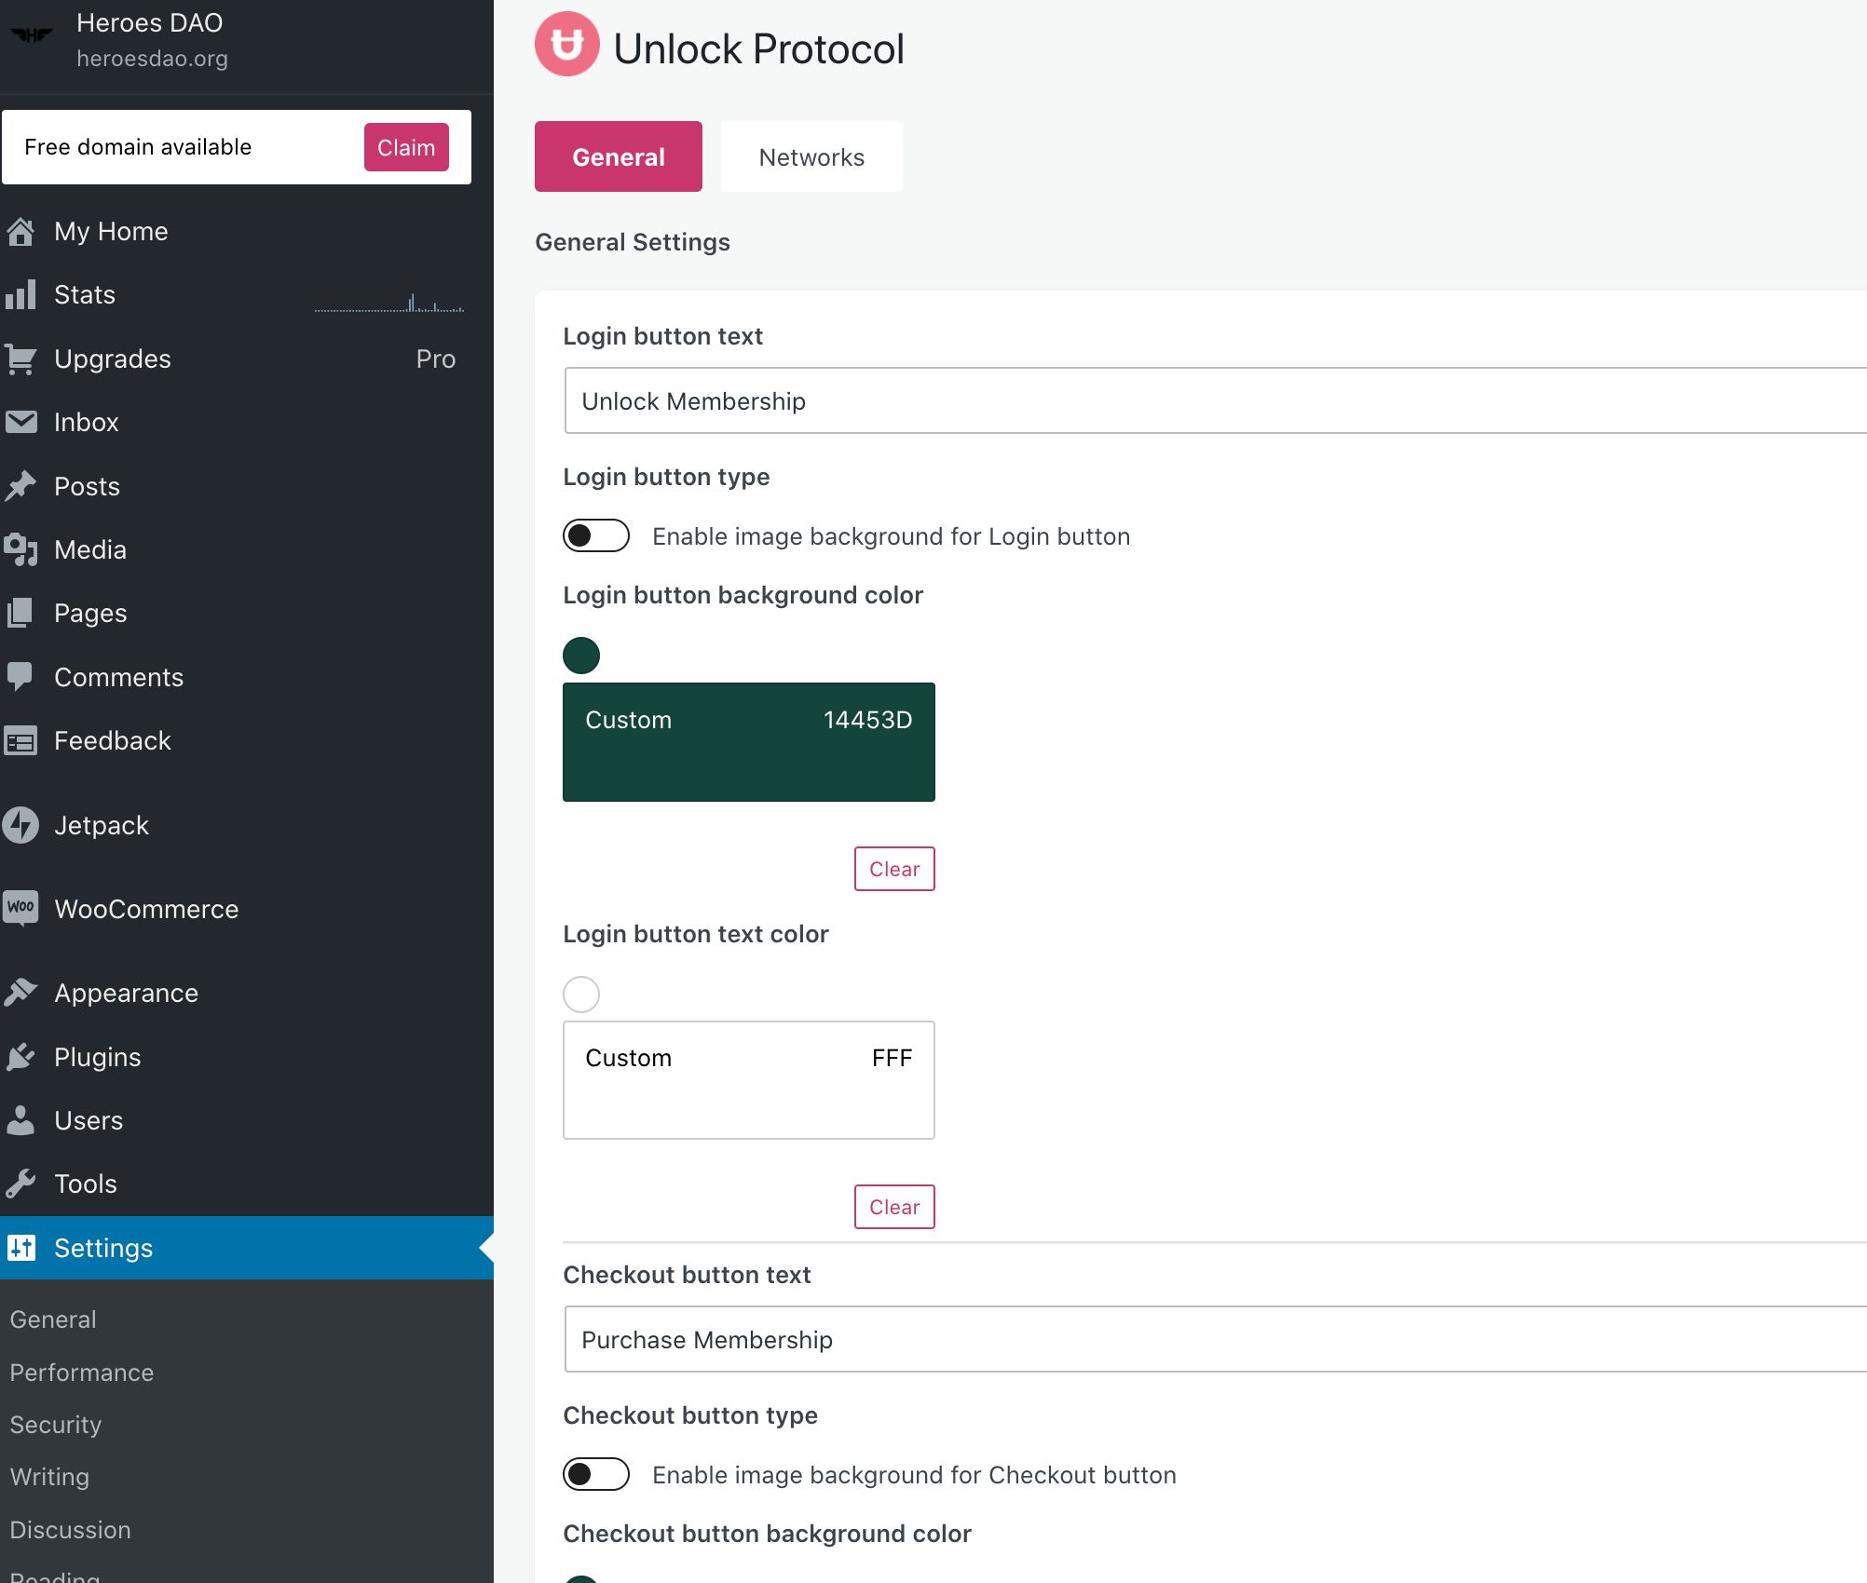Click the dark green background color circle
The height and width of the screenshot is (1583, 1867).
[x=581, y=656]
